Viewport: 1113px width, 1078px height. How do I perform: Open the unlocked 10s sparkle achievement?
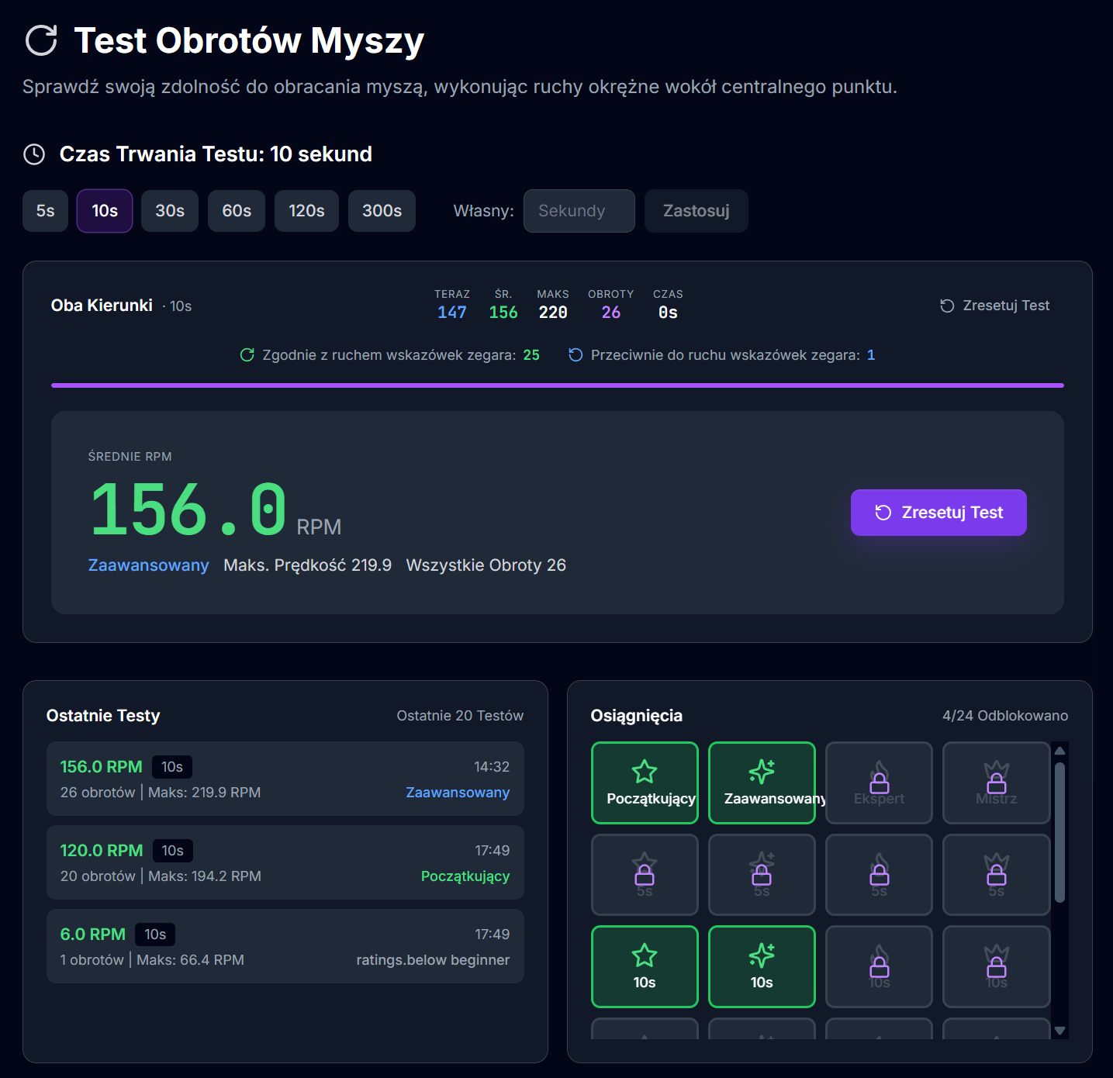coord(762,966)
